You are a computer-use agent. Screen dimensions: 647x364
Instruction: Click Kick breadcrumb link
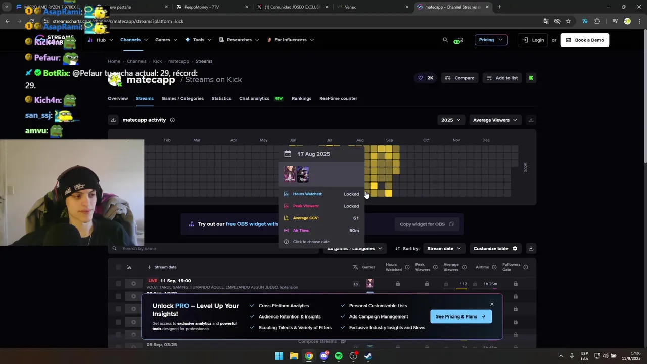[x=157, y=61]
